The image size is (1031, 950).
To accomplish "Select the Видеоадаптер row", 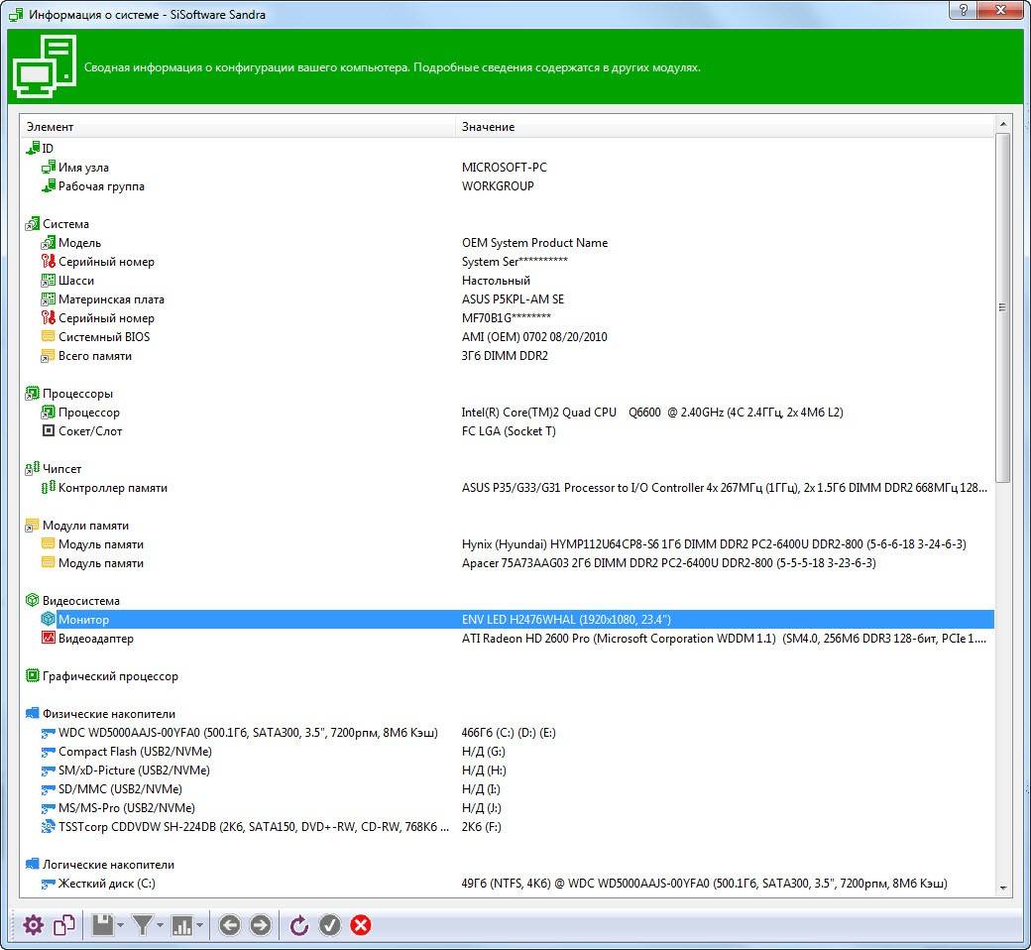I will coord(95,639).
